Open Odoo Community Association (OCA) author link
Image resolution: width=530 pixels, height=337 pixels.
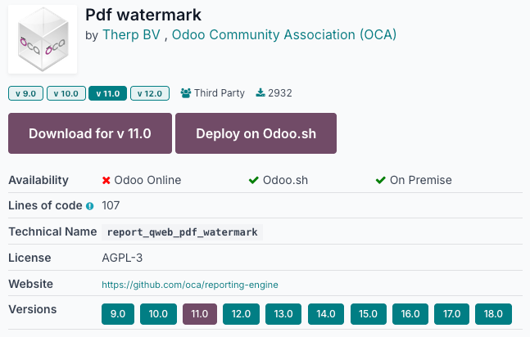pos(284,35)
